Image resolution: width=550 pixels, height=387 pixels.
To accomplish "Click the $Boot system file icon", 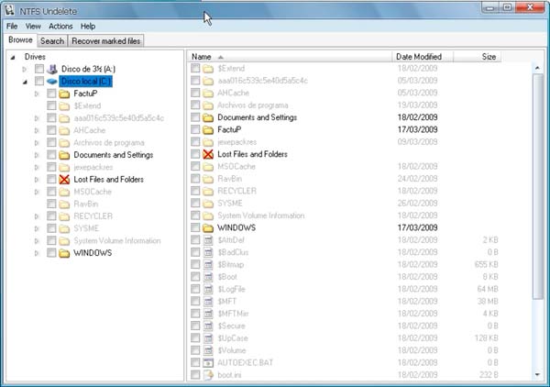I will click(x=208, y=277).
